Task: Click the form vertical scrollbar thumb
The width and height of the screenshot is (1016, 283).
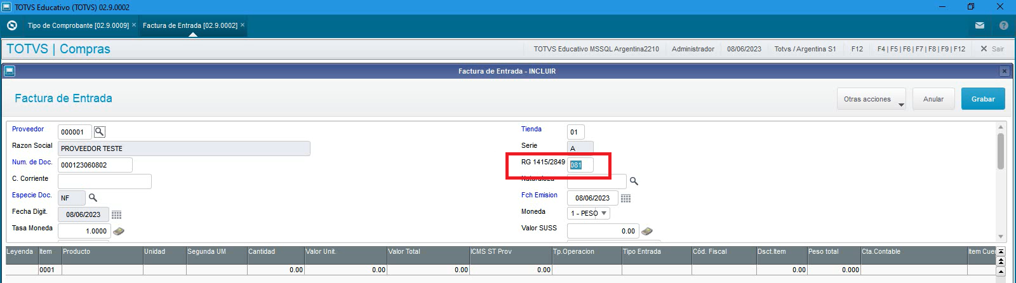Action: coord(1001,151)
